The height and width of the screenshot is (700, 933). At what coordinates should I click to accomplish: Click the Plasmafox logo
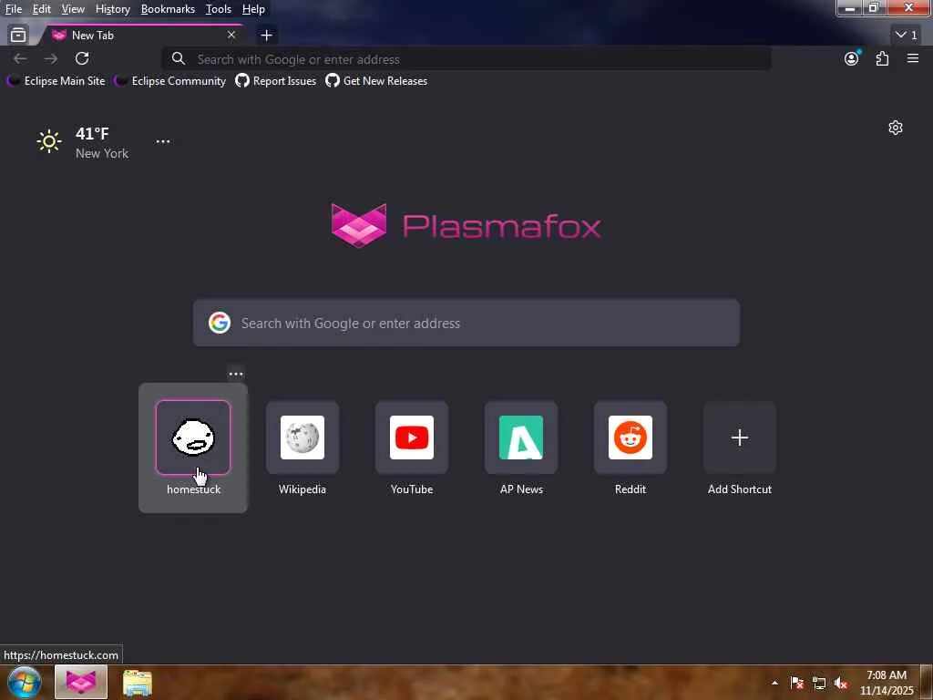point(466,226)
